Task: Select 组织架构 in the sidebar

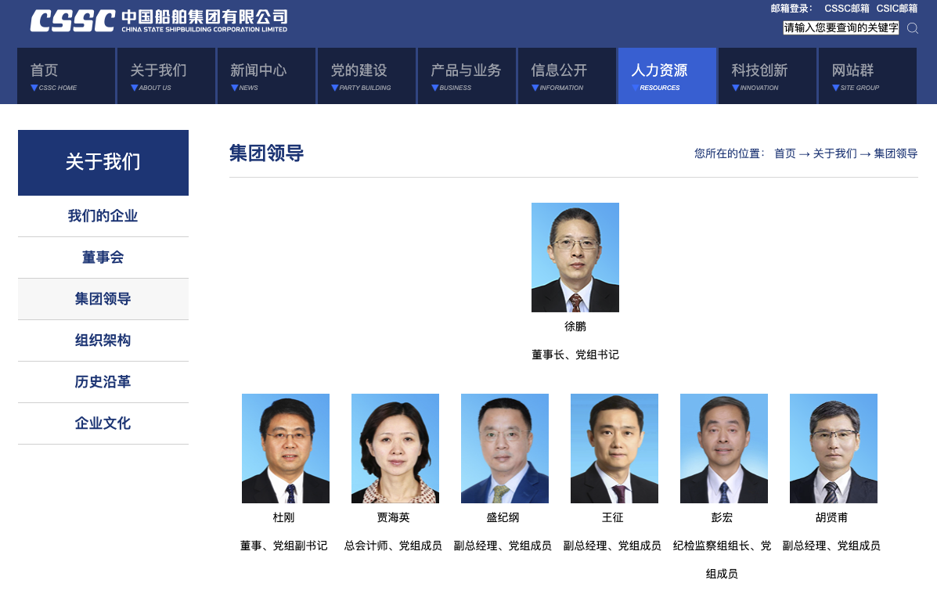Action: (103, 340)
